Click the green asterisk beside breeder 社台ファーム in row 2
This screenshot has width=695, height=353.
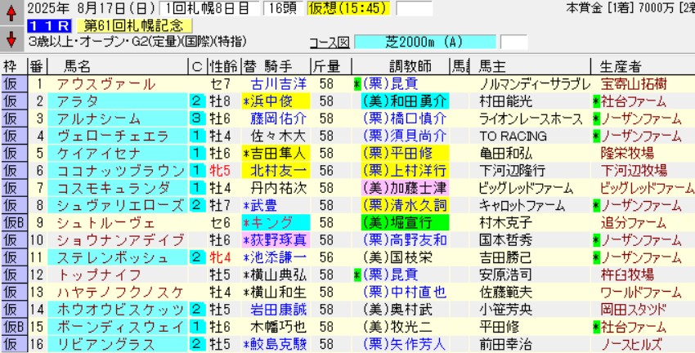point(597,101)
